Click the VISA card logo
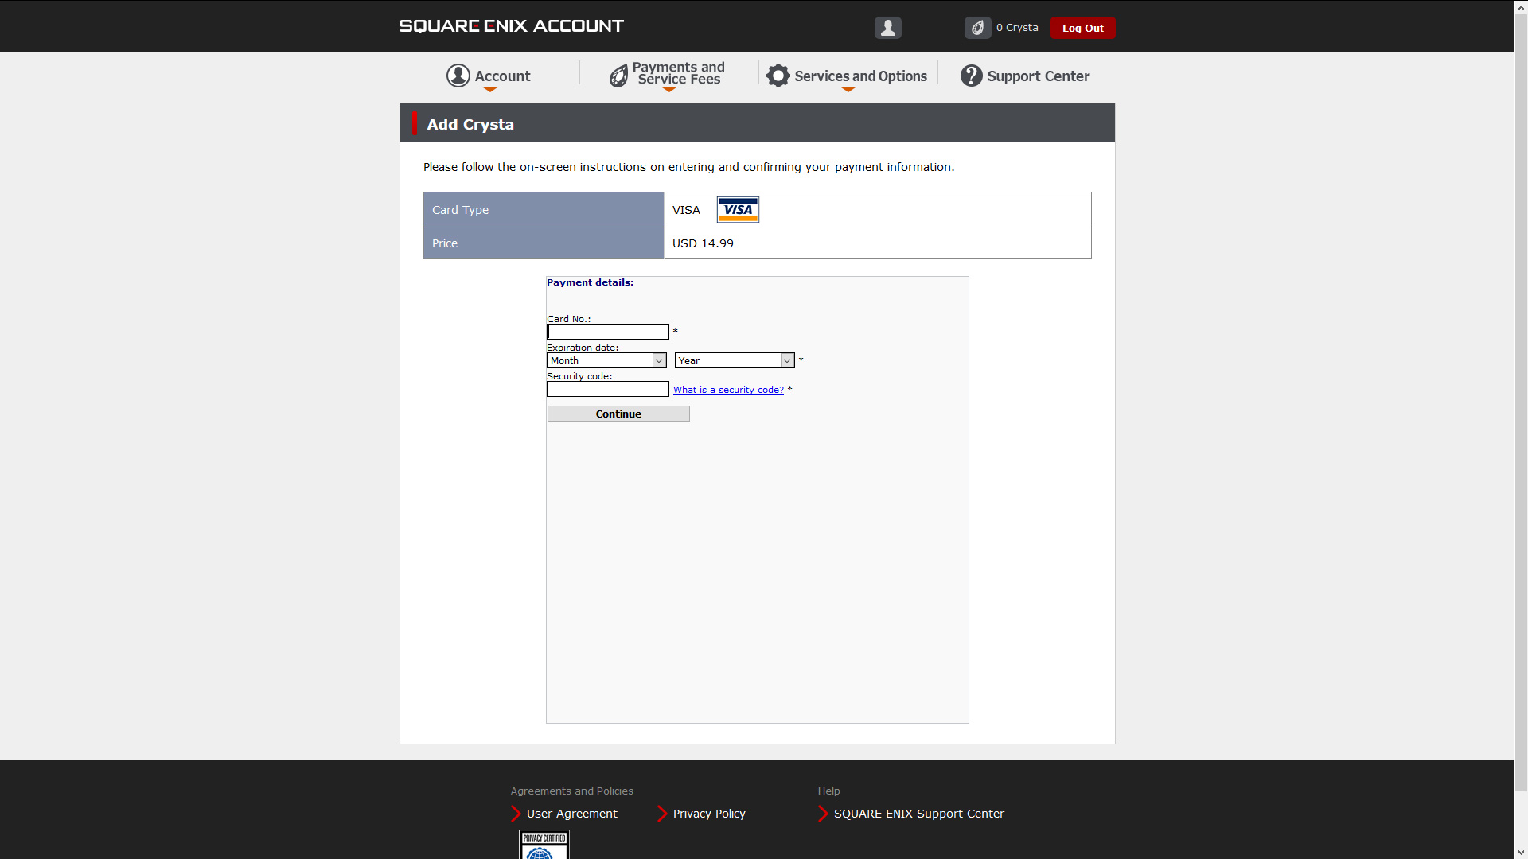1528x859 pixels. point(738,209)
